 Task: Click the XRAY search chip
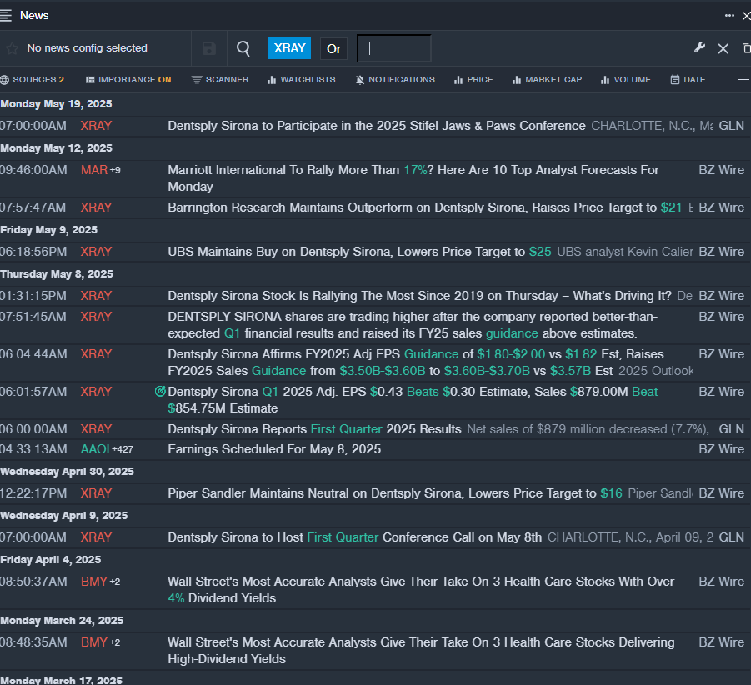coord(290,48)
